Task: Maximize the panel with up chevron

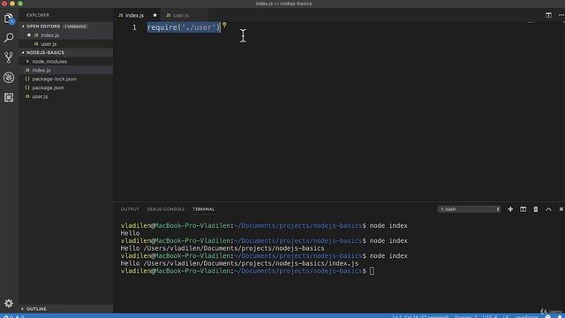Action: pos(548,209)
